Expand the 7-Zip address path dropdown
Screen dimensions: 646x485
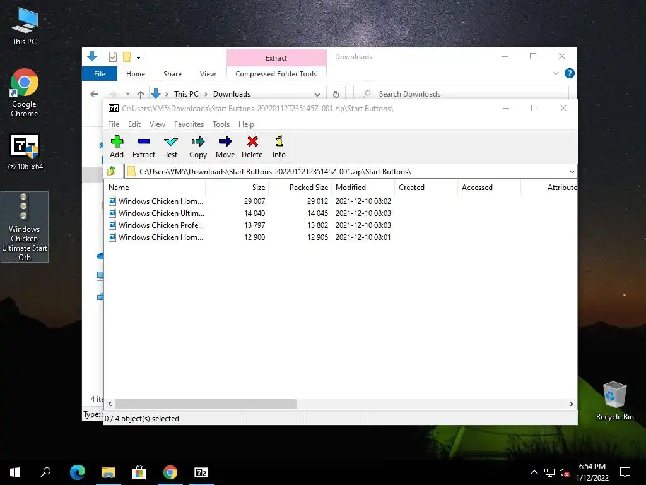572,172
